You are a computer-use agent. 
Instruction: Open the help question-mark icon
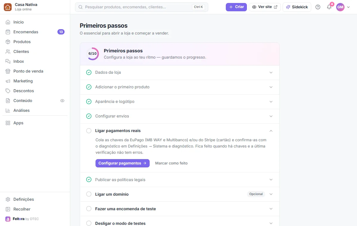[x=318, y=7]
